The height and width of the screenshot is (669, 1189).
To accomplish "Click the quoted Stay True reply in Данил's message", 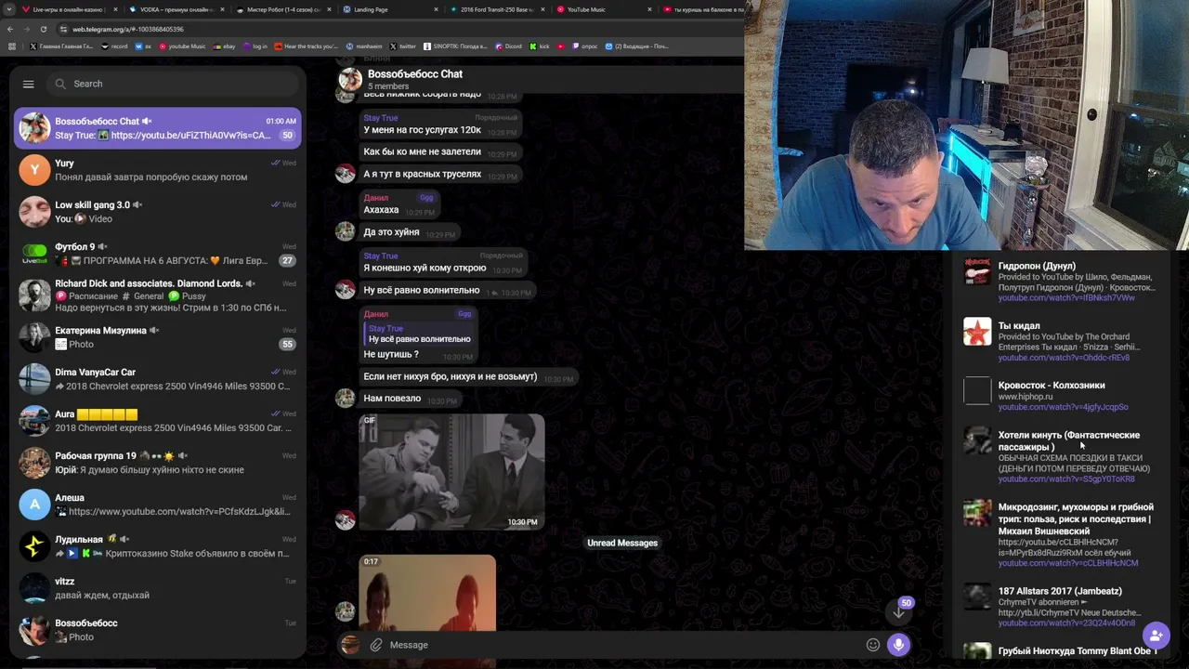I will (x=418, y=334).
